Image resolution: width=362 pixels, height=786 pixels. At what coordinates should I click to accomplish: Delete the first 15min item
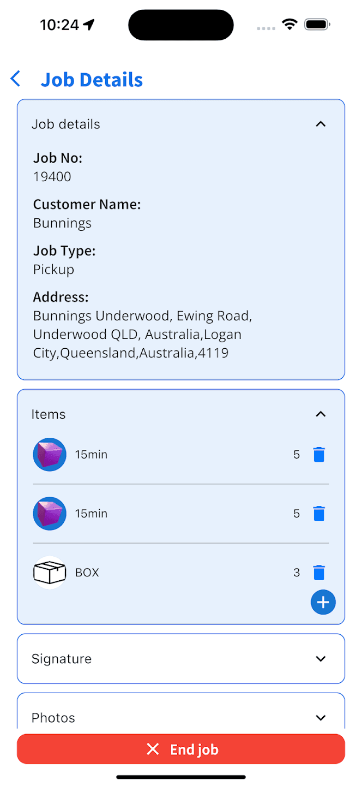(319, 454)
